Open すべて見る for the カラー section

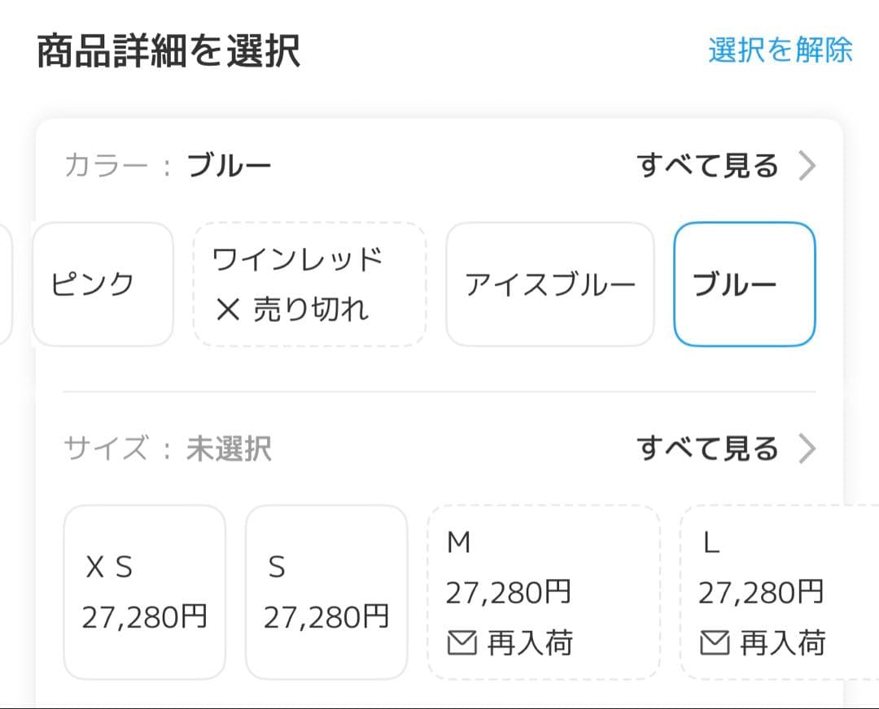click(707, 166)
